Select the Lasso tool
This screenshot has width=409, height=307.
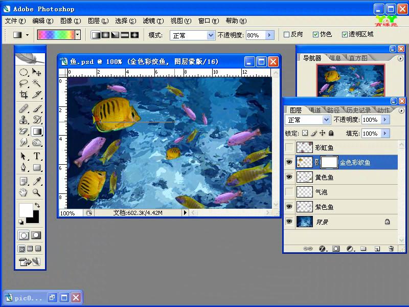(24, 83)
